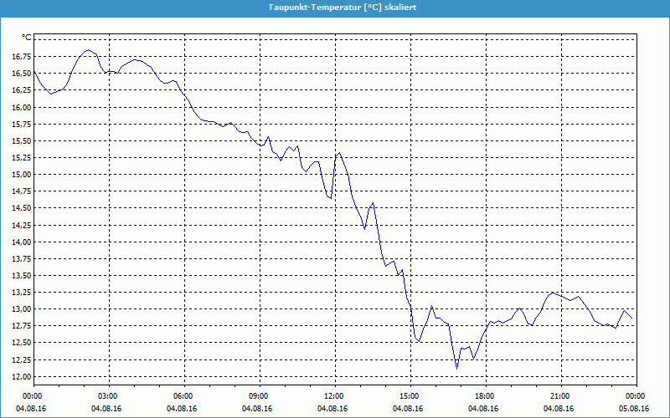Screen dimensions: 670x418
Task: Click the 03:00 time label on x-axis
Action: pos(108,396)
